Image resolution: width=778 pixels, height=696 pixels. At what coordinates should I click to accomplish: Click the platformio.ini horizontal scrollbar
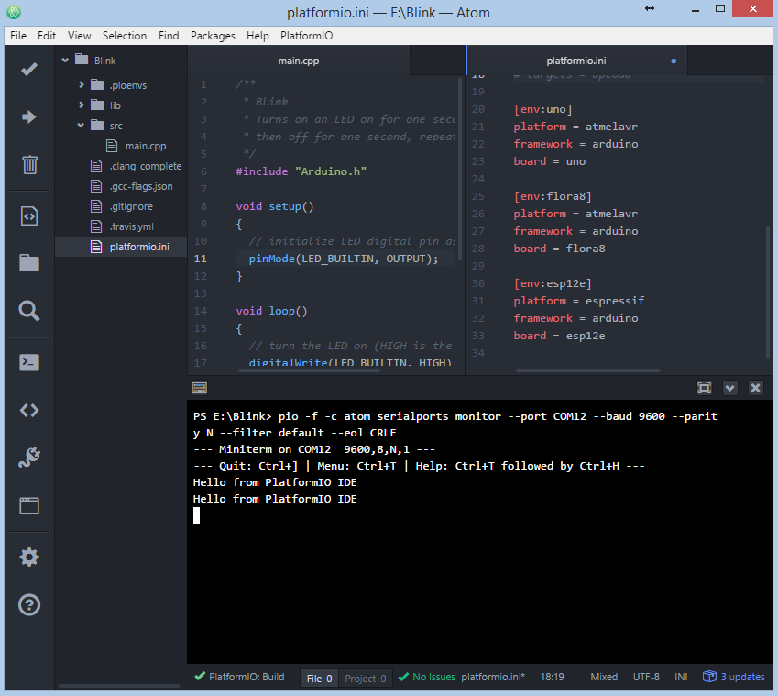588,370
